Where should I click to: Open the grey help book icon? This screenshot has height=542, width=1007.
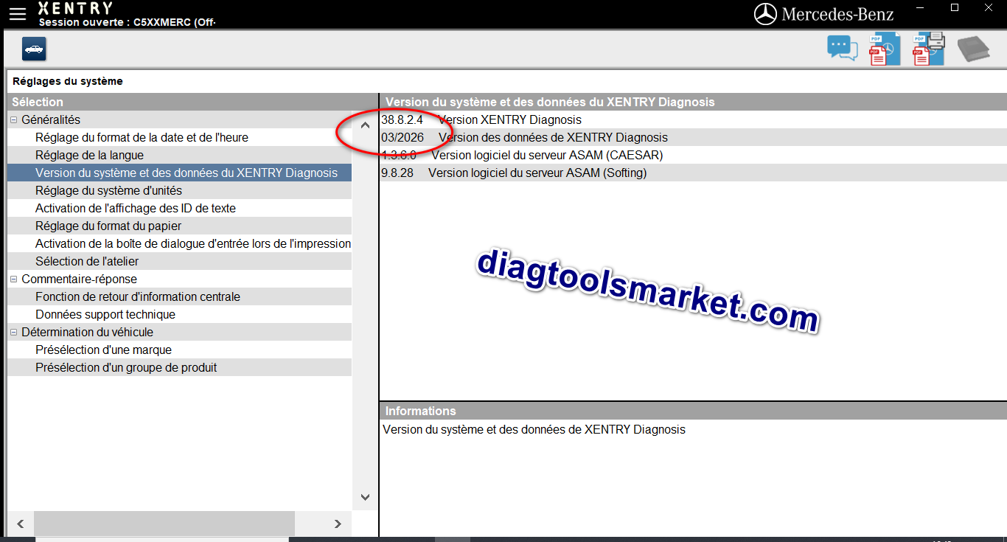pyautogui.click(x=973, y=49)
